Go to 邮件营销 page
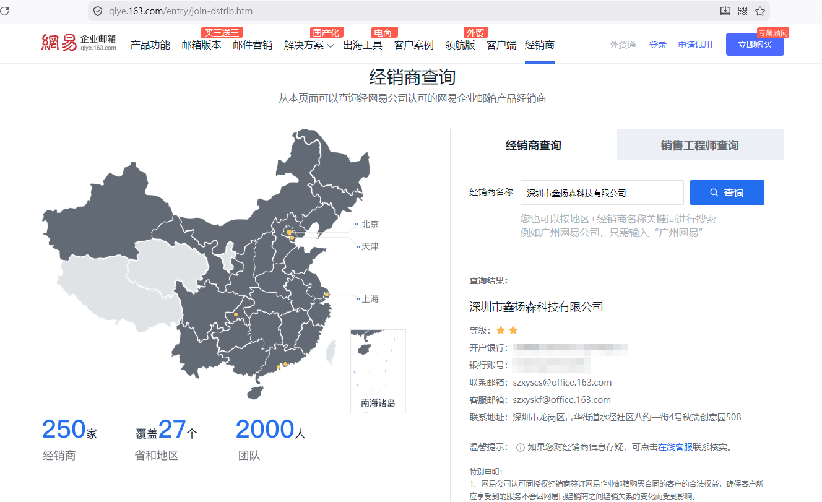The image size is (822, 502). point(253,45)
